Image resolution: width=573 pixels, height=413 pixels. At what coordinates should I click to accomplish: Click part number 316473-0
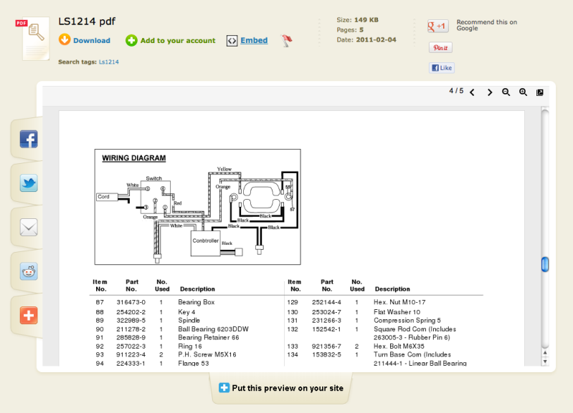point(131,303)
